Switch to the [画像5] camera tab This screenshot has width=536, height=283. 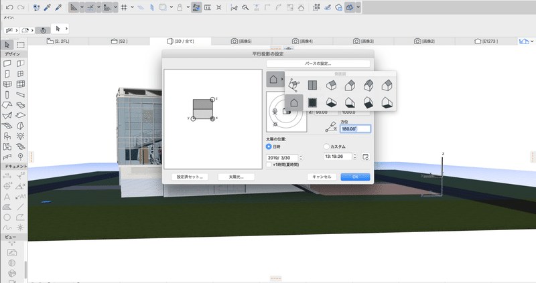click(x=241, y=41)
